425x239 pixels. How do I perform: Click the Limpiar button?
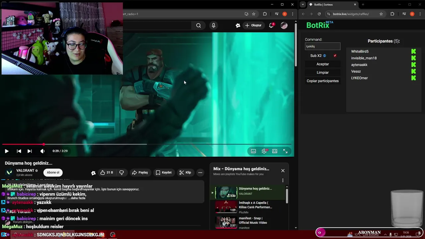[323, 72]
